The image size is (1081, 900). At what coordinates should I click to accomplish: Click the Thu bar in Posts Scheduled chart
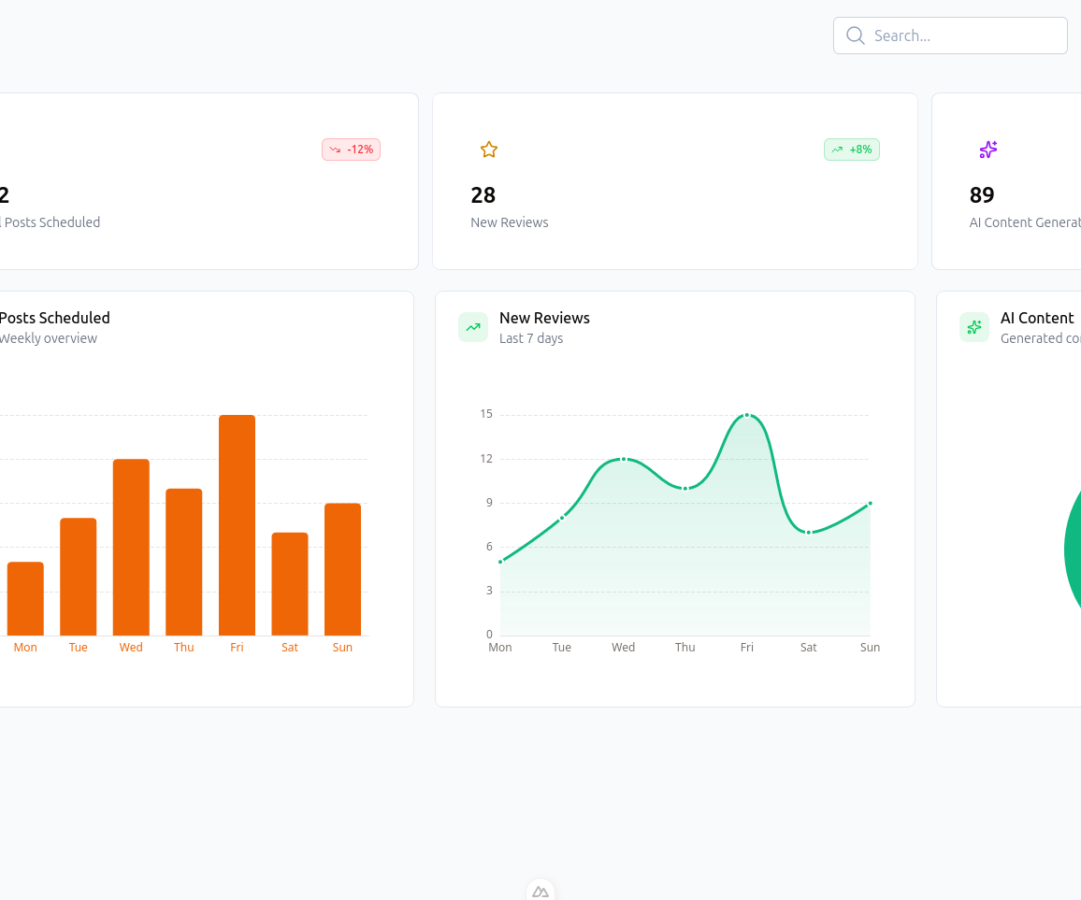click(184, 562)
